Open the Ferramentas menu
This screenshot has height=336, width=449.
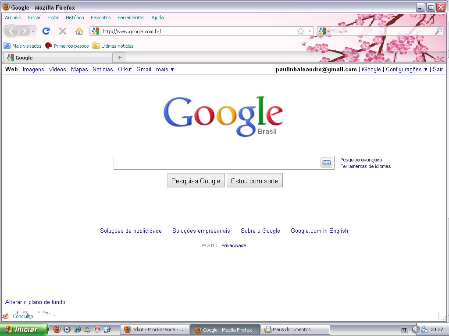[131, 17]
